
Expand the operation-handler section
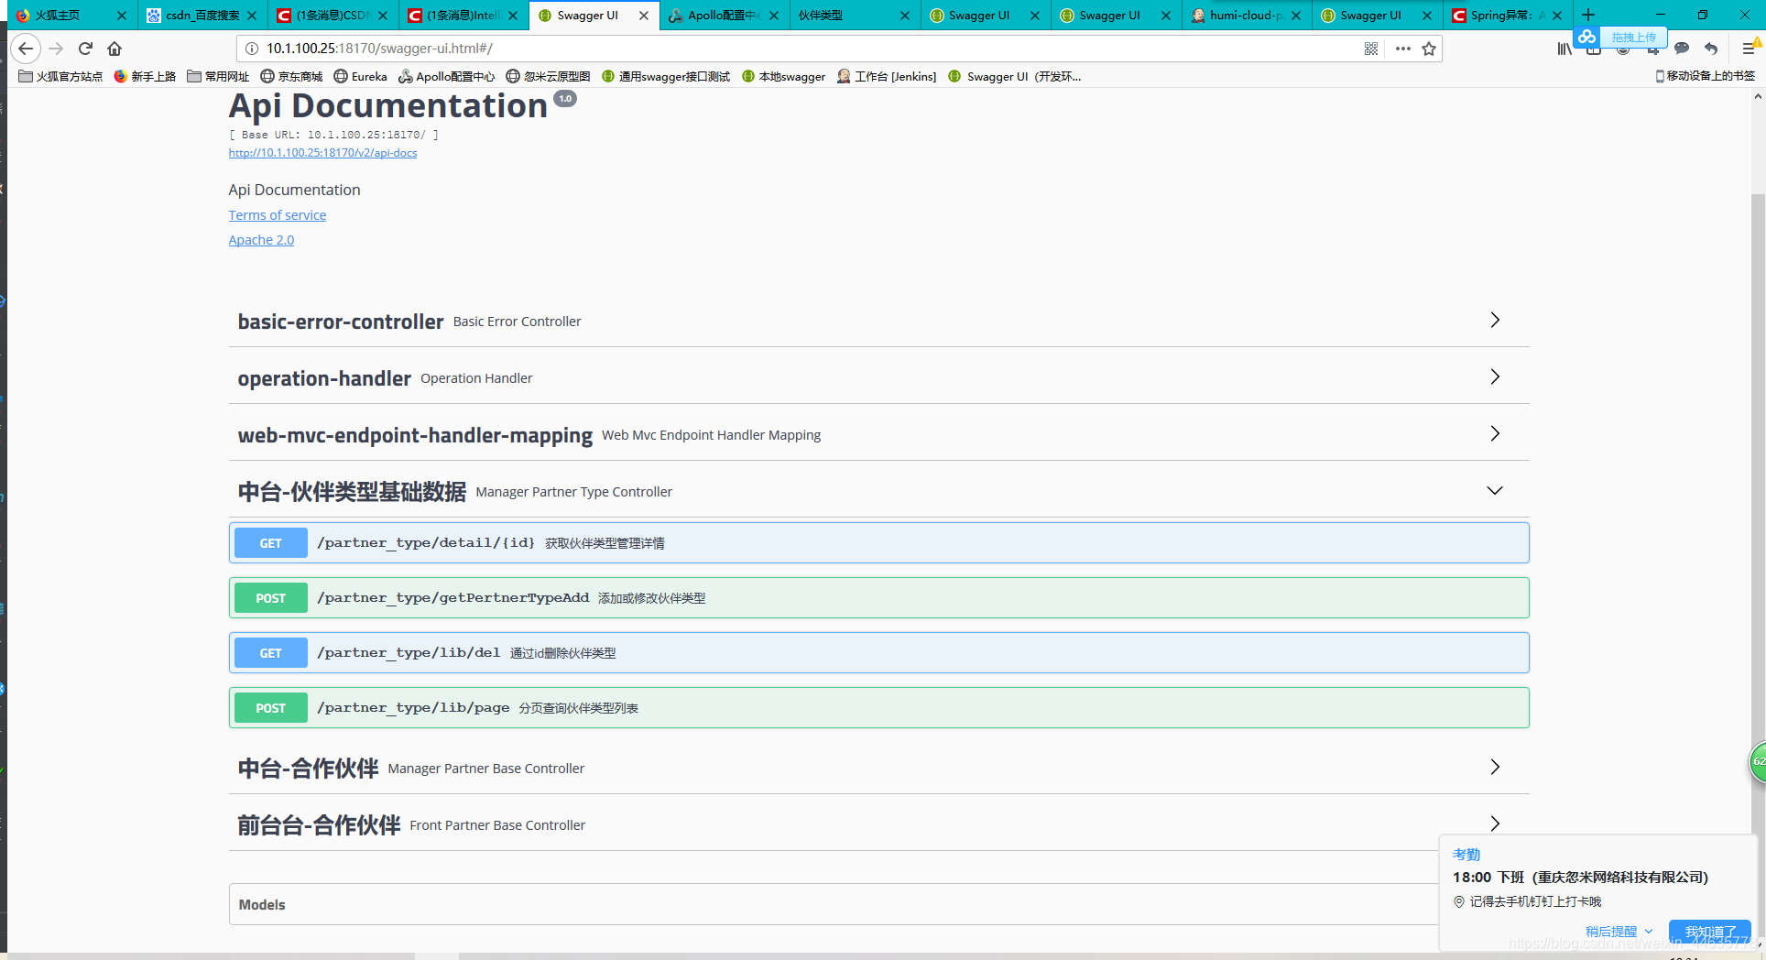(878, 377)
